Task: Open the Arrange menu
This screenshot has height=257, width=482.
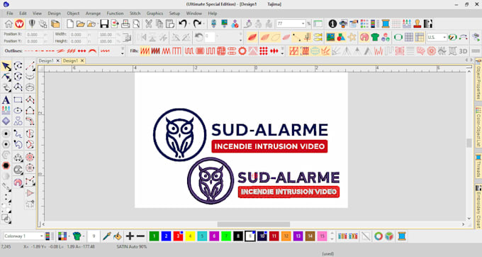Action: click(93, 13)
